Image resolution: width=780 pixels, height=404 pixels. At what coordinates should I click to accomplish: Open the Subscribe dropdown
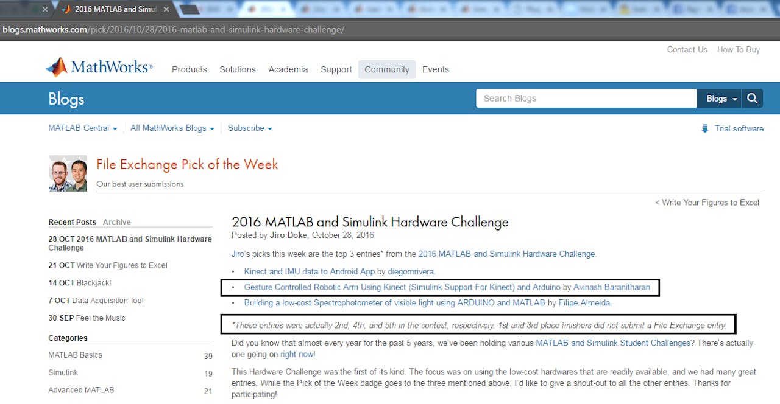tap(250, 128)
